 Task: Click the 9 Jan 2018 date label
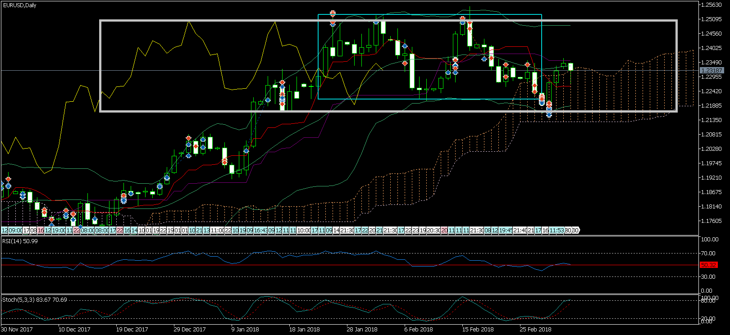coord(246,329)
